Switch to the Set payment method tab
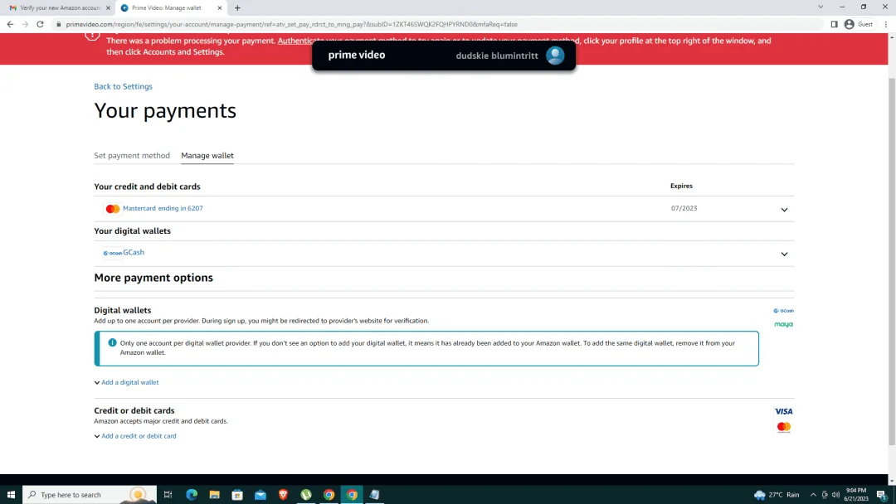The image size is (896, 504). (132, 155)
